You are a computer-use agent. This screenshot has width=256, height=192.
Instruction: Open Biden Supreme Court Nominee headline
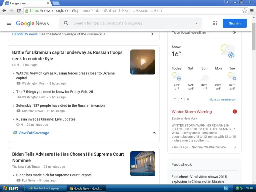coord(68,157)
